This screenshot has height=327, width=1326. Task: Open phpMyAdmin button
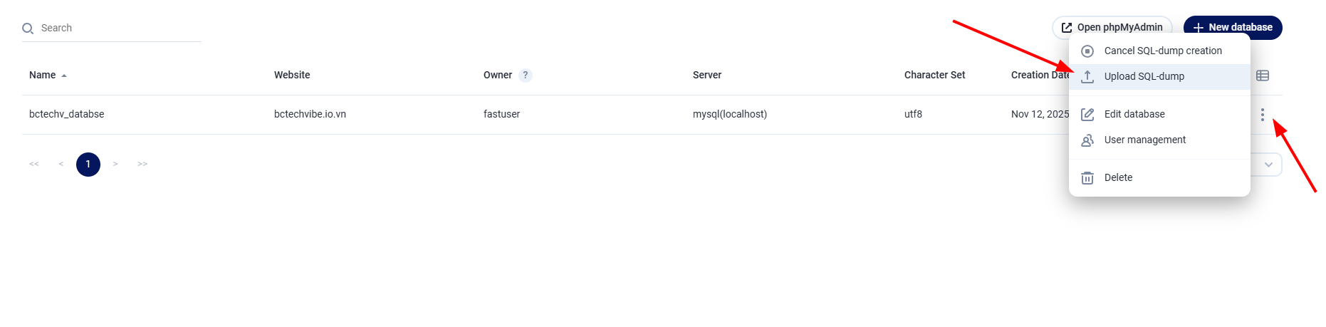tap(1112, 27)
